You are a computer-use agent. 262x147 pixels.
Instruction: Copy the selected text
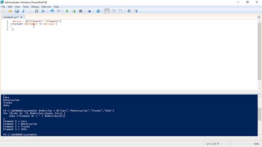pyautogui.click(x=30, y=11)
